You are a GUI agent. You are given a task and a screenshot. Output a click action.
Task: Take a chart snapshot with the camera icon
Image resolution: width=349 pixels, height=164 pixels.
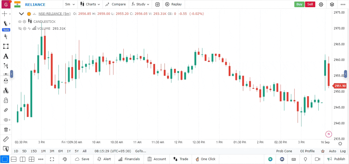[157, 4]
